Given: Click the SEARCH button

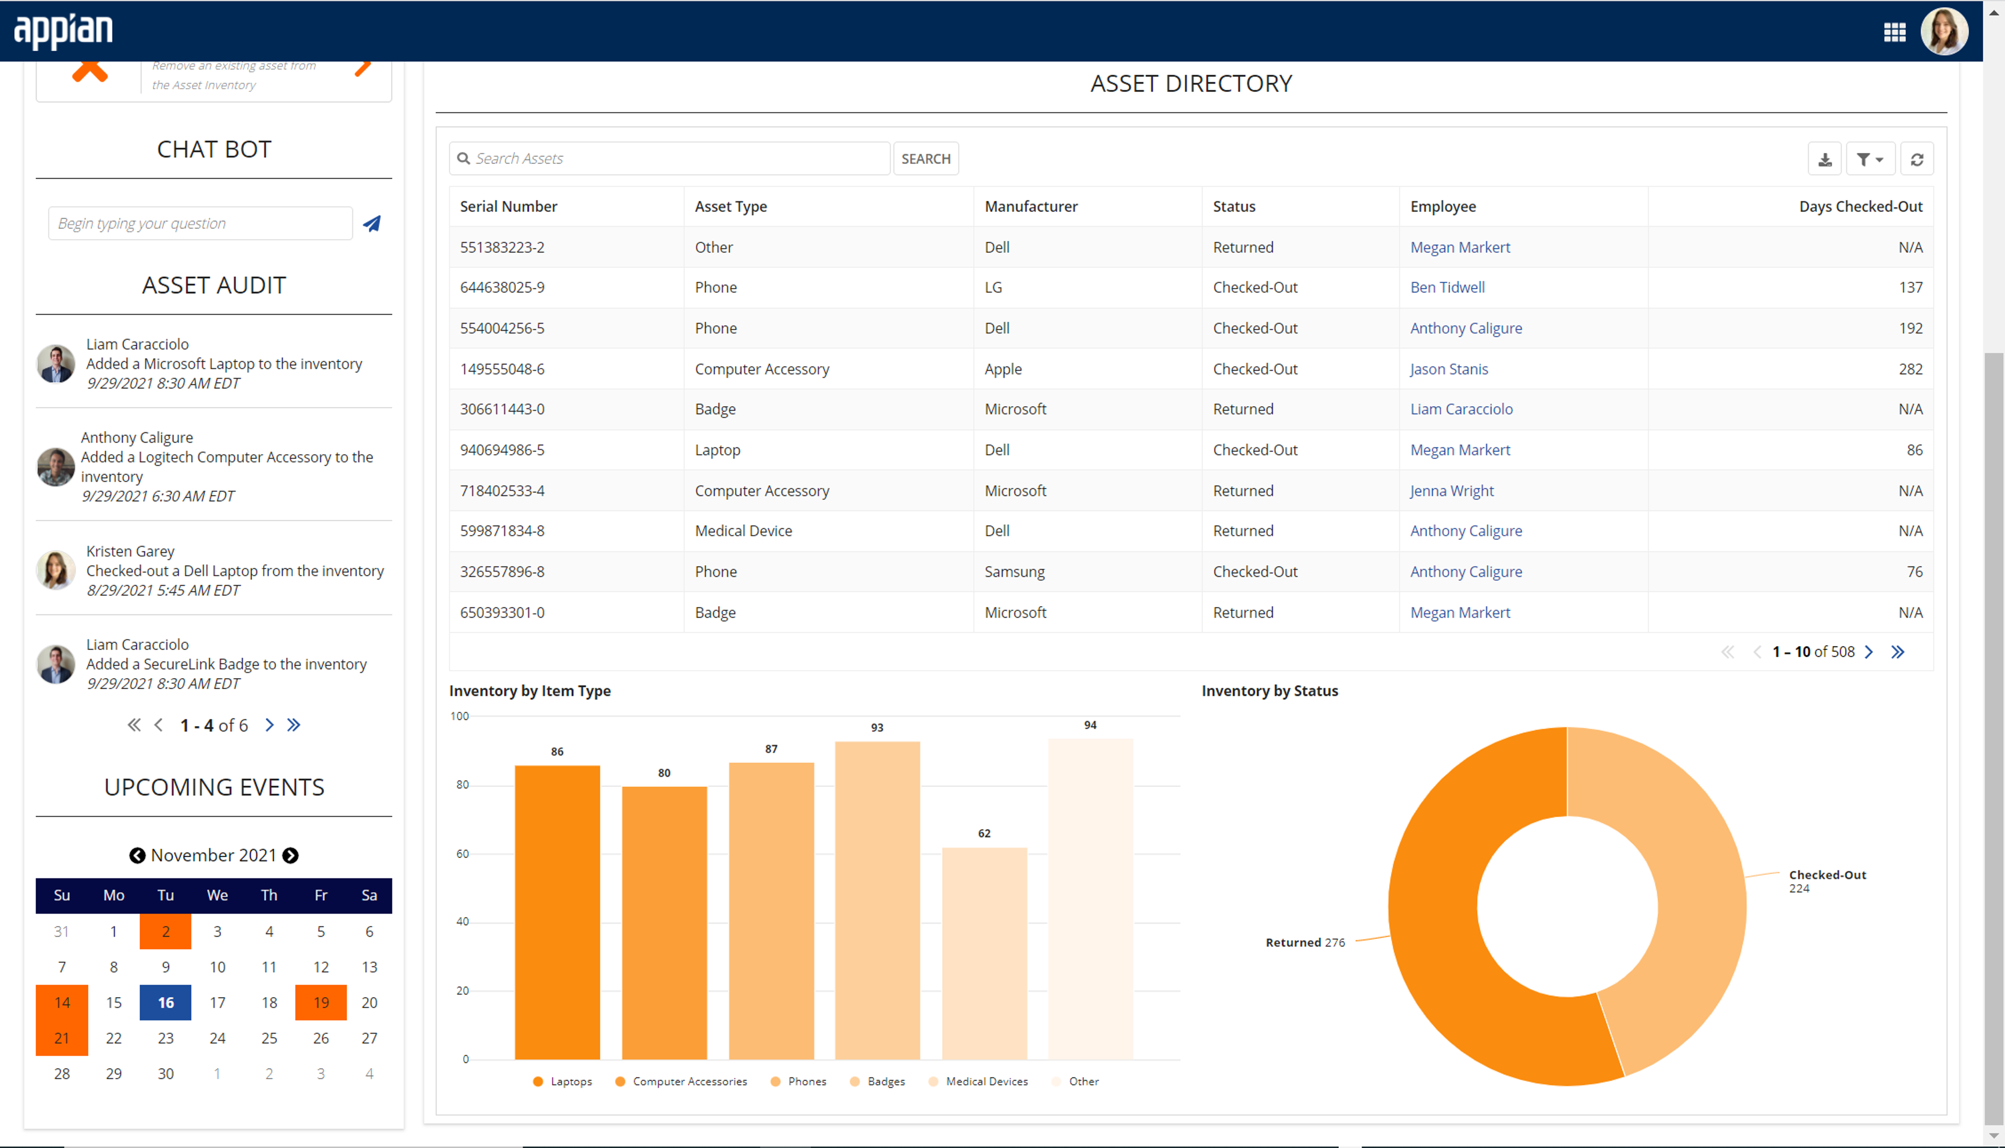Looking at the screenshot, I should coord(926,159).
